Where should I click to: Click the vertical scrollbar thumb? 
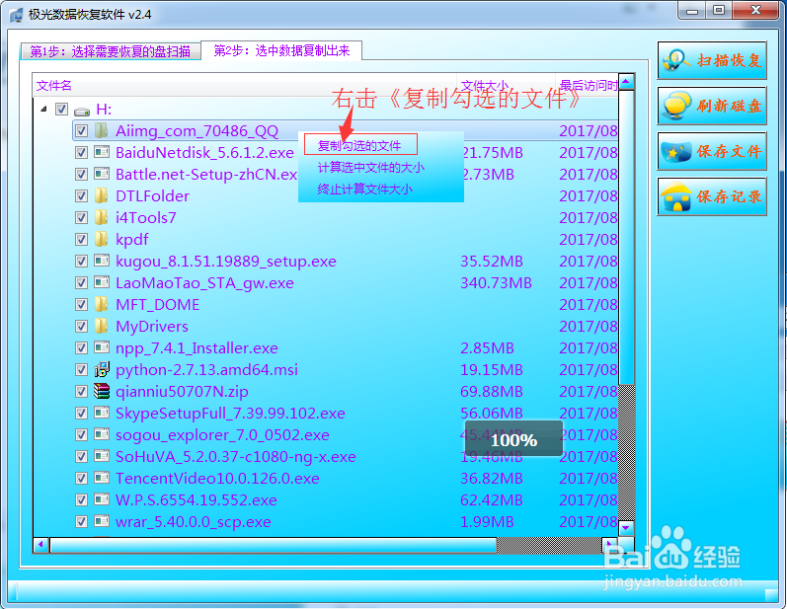[626, 237]
